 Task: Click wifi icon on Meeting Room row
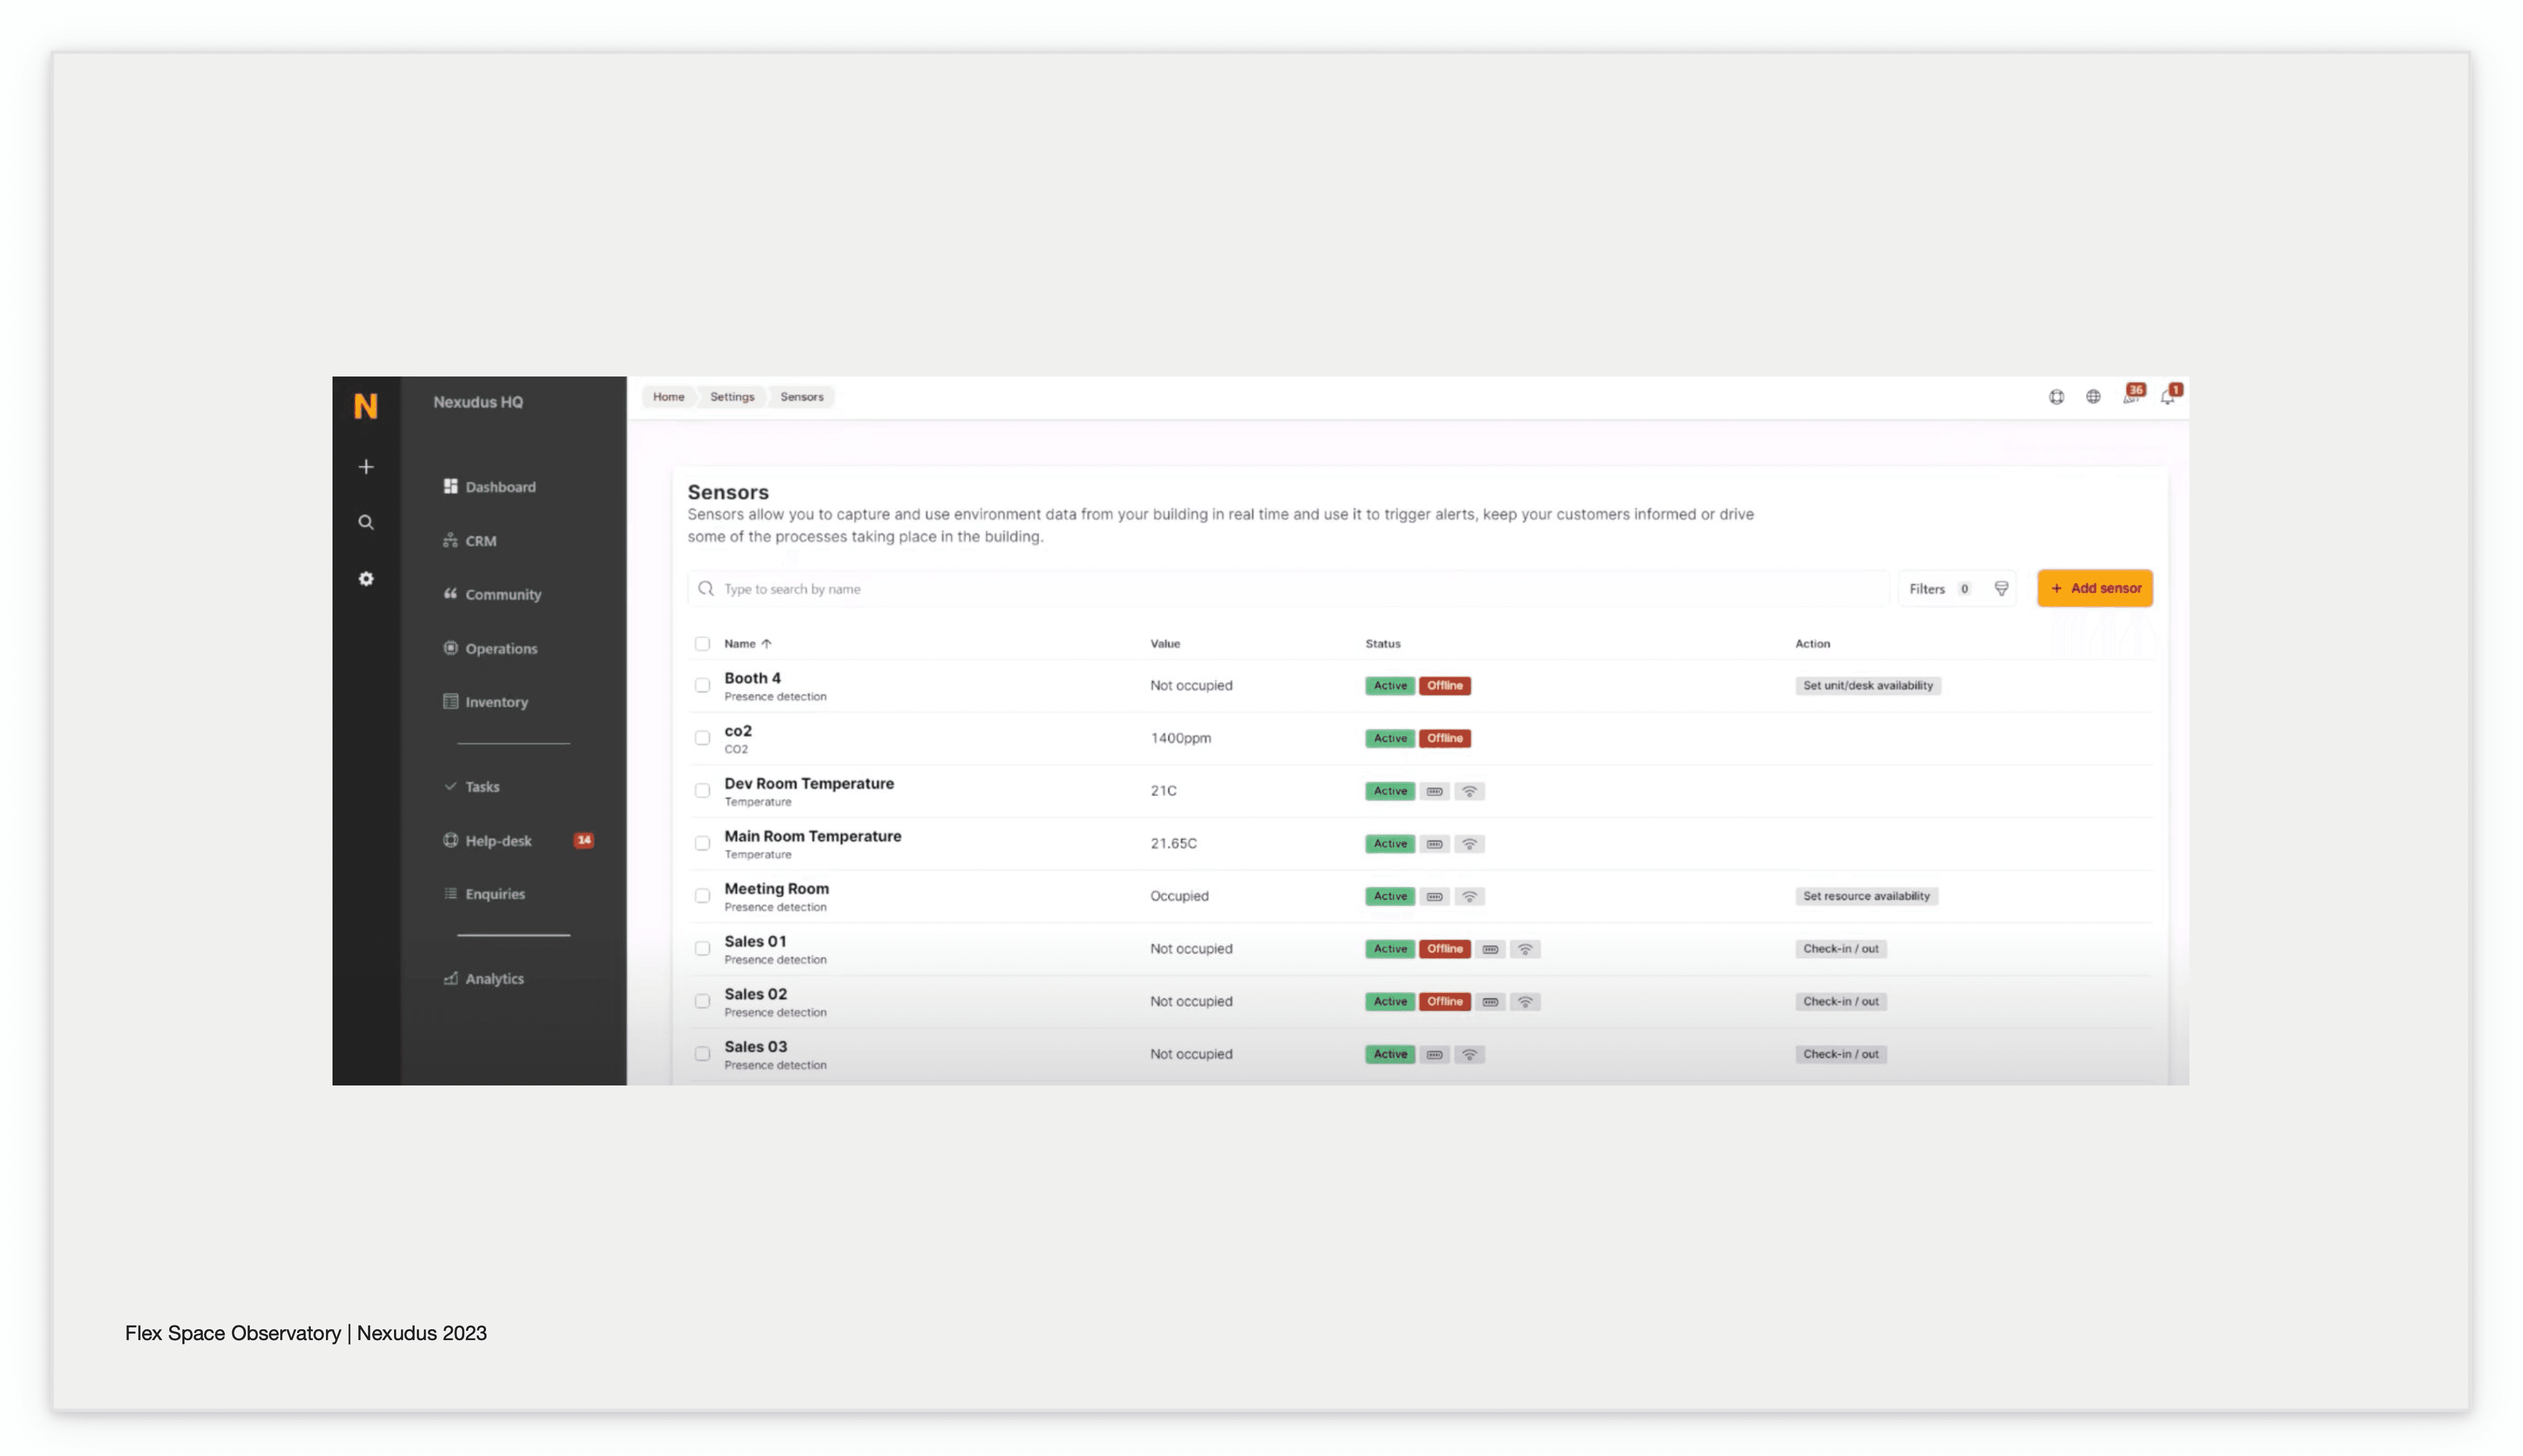[1469, 896]
